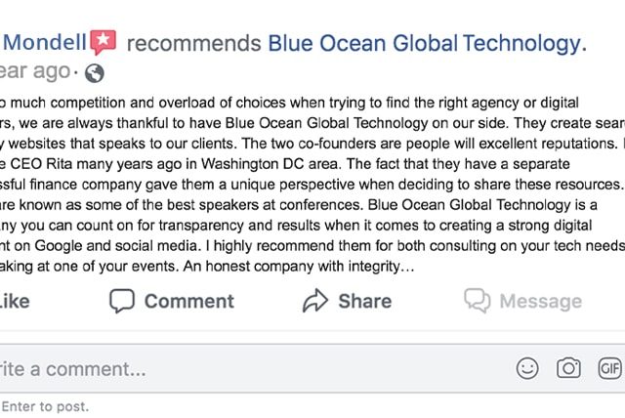This screenshot has width=625, height=418.
Task: Click the 'year ago' post timestamp
Action: tap(35, 71)
